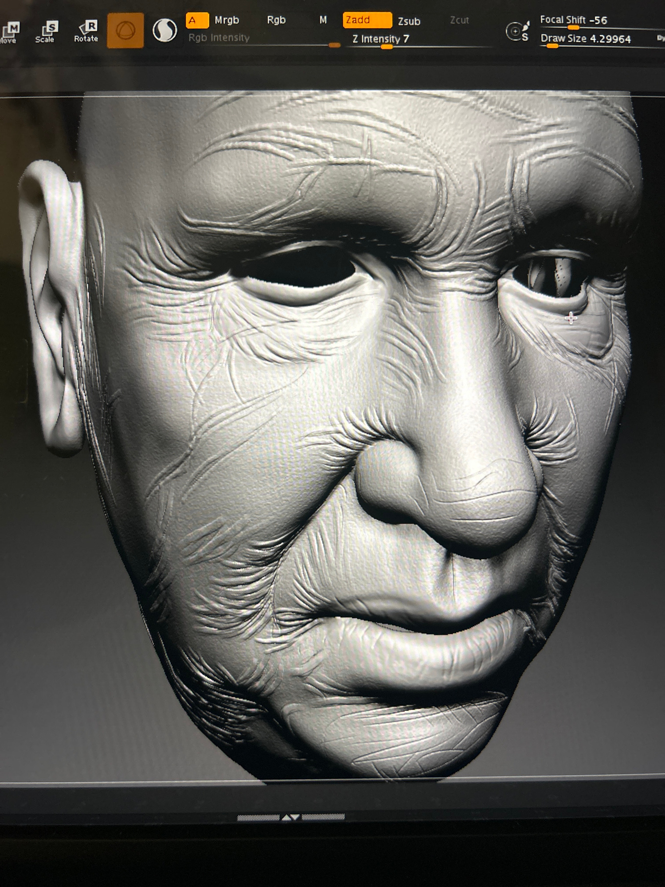Enable Sculptris Pro mode icon
Viewport: 665px width, 887px height.
pos(164,31)
